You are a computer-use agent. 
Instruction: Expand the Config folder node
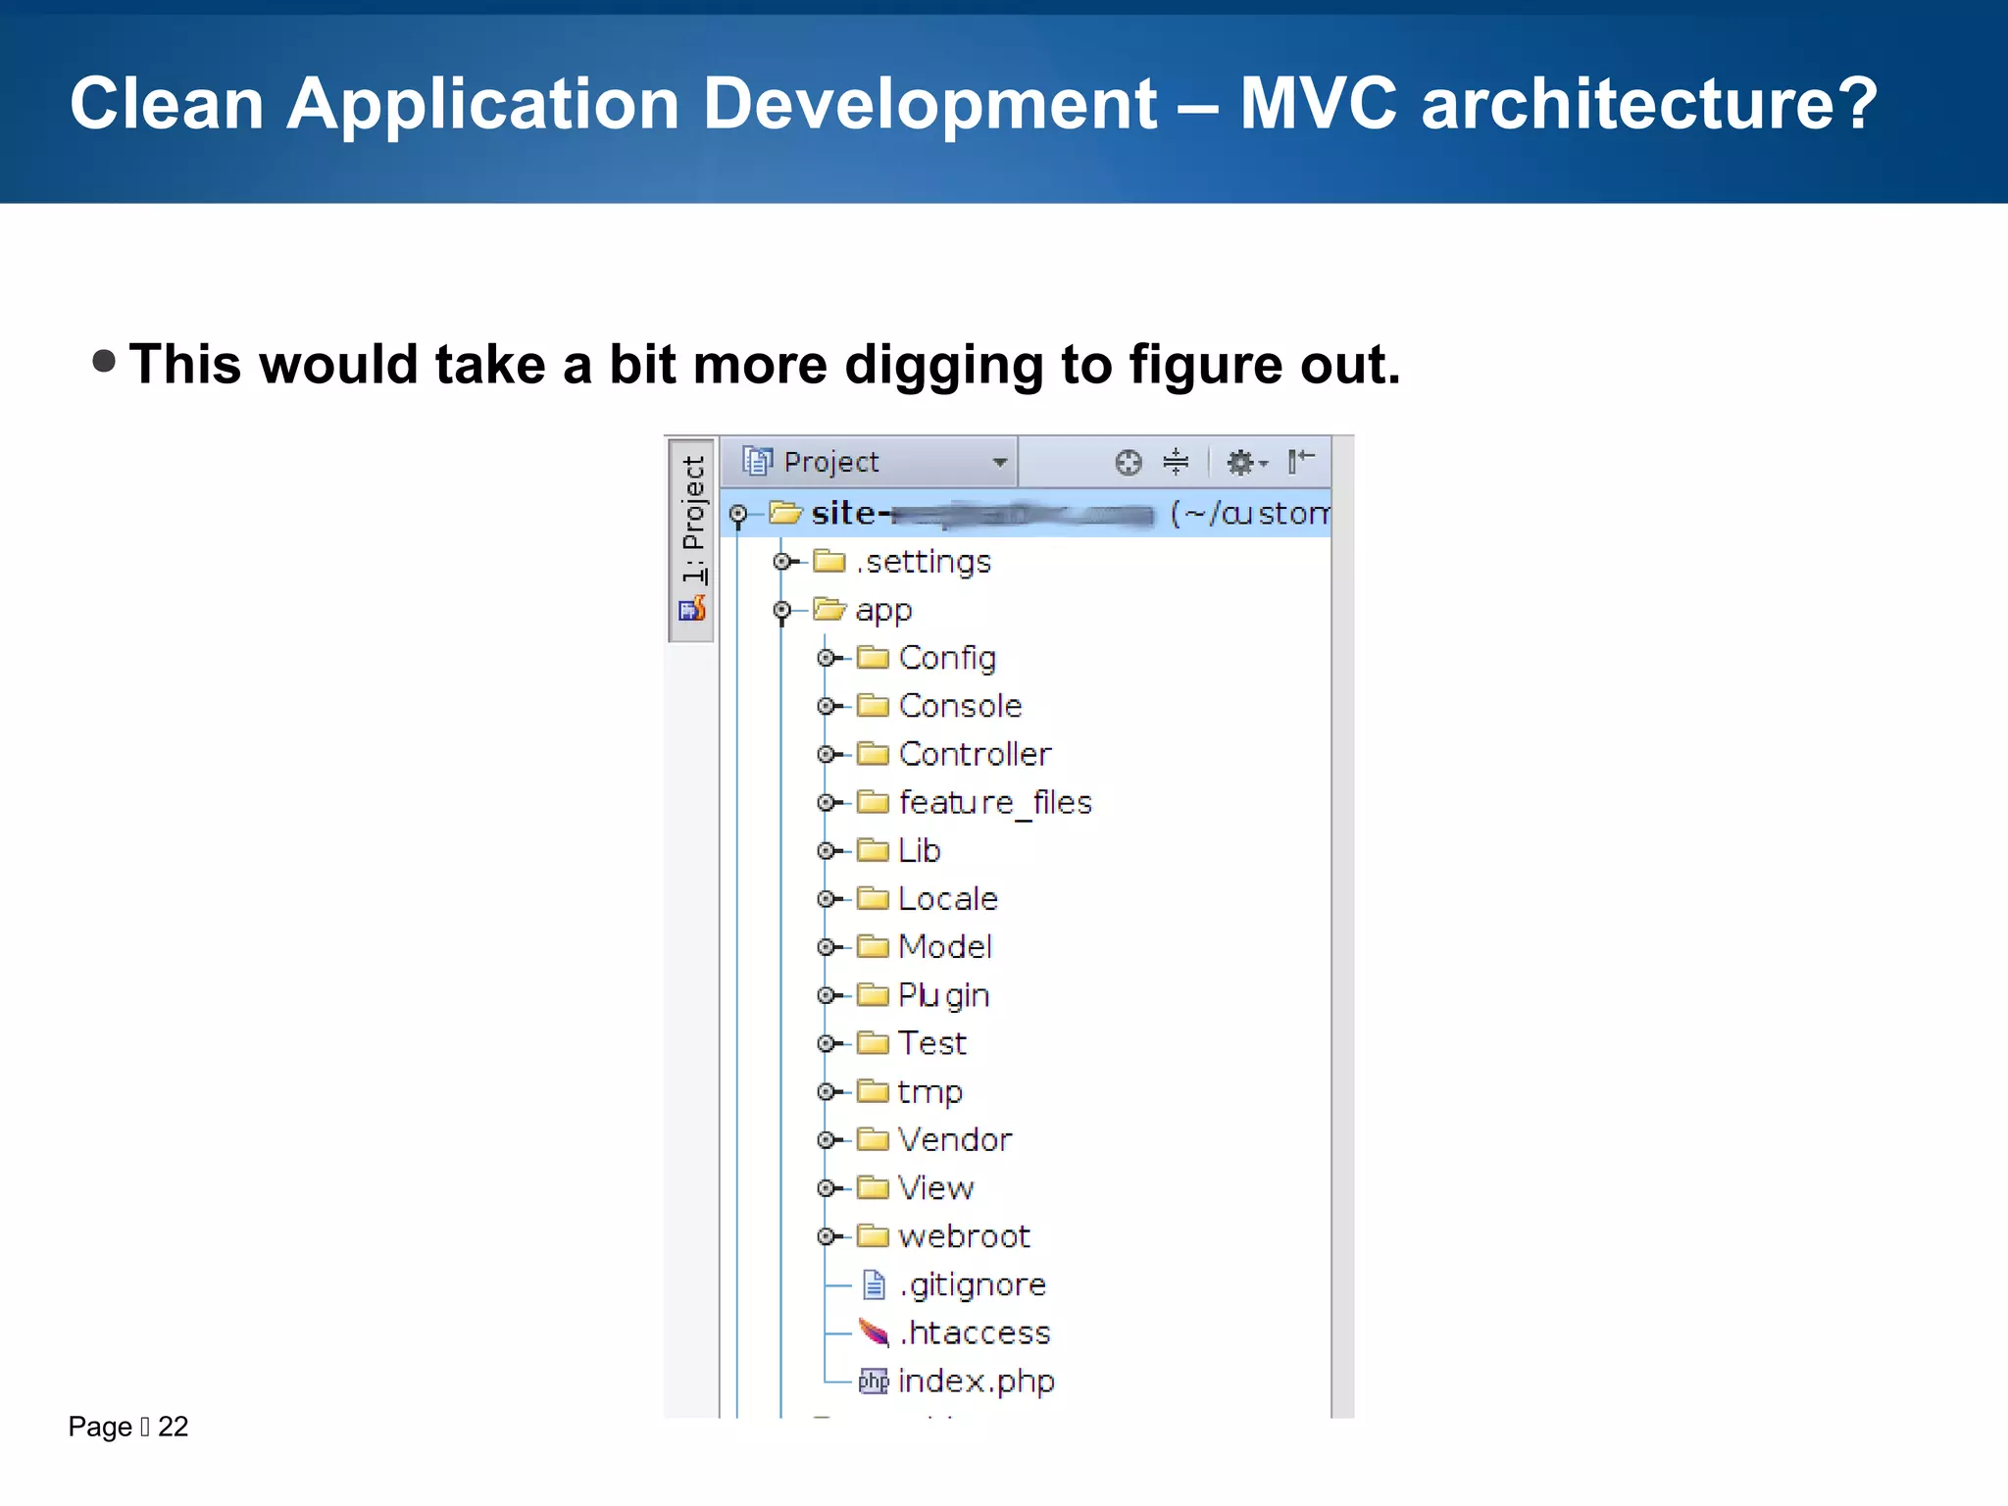point(826,658)
